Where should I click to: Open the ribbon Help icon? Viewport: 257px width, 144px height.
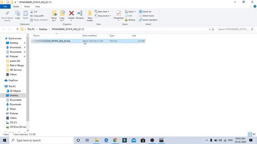[x=255, y=6]
